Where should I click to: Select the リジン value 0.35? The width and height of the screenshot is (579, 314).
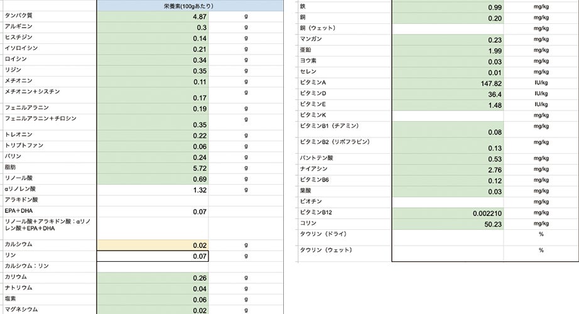tap(153, 71)
